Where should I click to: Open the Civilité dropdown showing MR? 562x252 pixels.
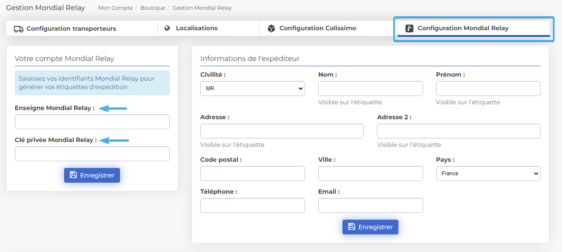(253, 89)
